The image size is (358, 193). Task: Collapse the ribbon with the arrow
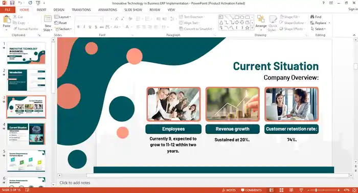click(354, 35)
